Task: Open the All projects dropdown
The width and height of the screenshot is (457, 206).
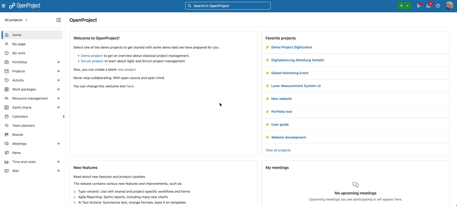Action: click(16, 20)
